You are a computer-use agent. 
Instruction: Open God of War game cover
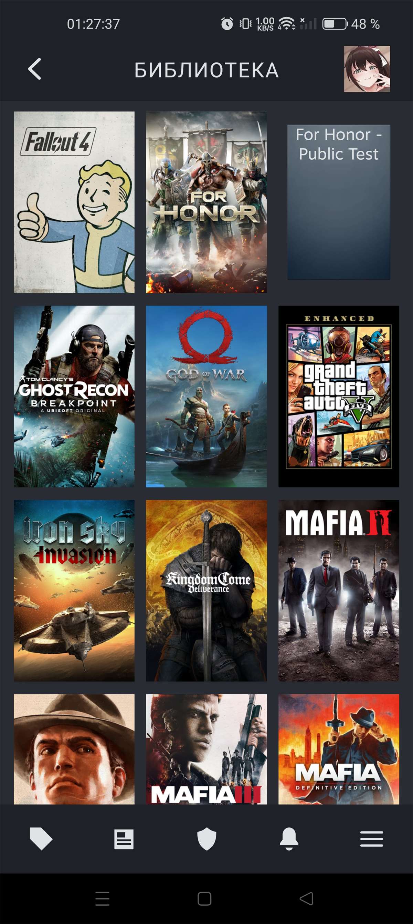click(206, 396)
